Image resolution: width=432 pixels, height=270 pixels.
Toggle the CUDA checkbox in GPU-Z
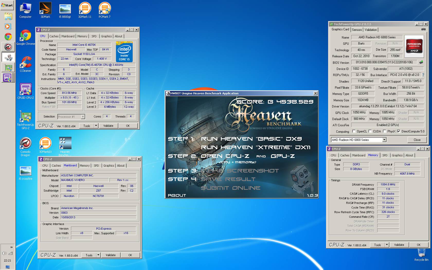coord(370,131)
